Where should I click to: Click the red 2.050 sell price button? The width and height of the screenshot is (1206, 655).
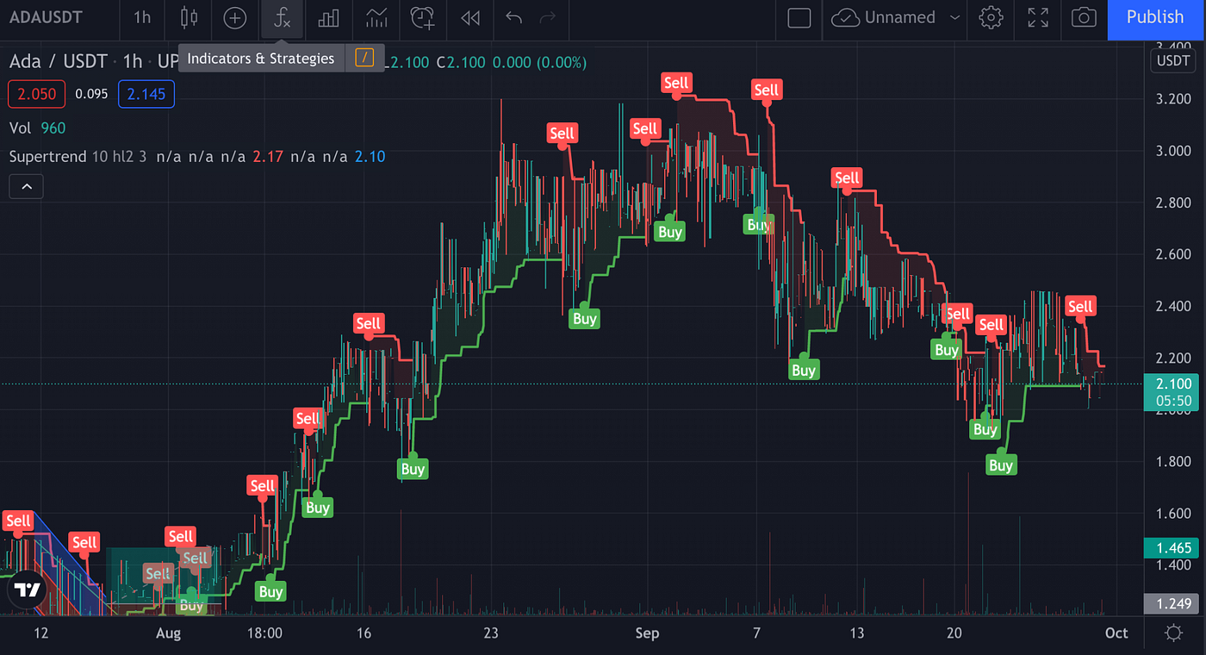[x=36, y=93]
